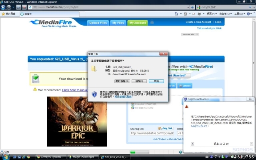This screenshot has width=256, height=160.
Task: Click the yellow warning triangle icon near recommendation
Action: (x=35, y=89)
